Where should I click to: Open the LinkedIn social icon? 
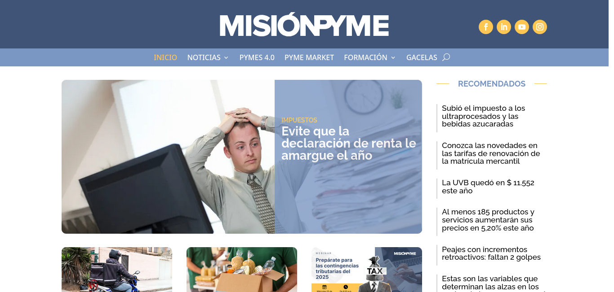click(x=504, y=27)
